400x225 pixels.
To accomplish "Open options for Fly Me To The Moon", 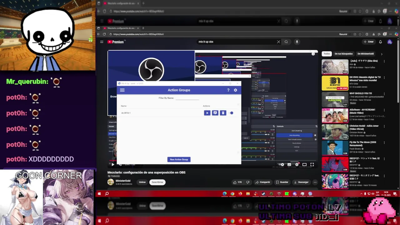I will (384, 142).
